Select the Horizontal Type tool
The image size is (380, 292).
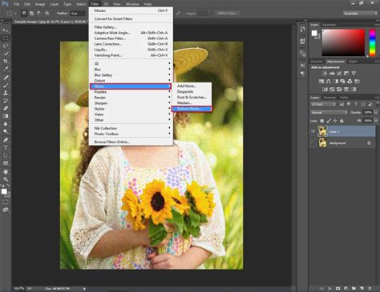coord(6,148)
